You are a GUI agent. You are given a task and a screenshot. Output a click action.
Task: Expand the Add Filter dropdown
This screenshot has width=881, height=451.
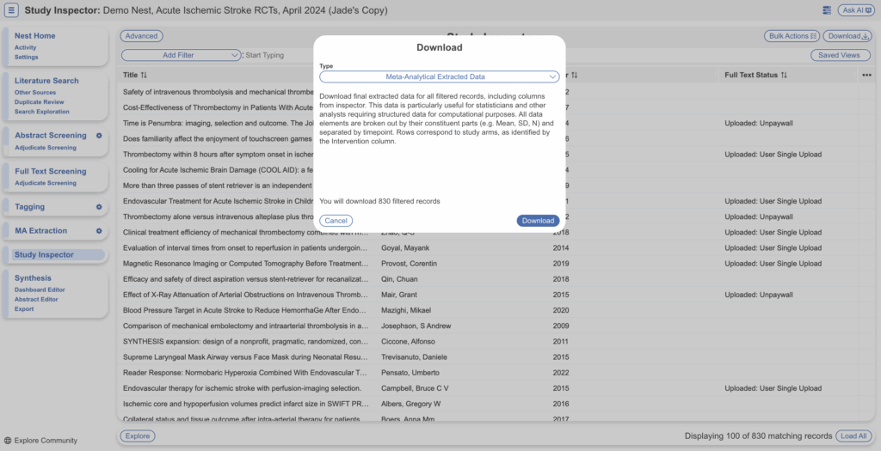181,55
